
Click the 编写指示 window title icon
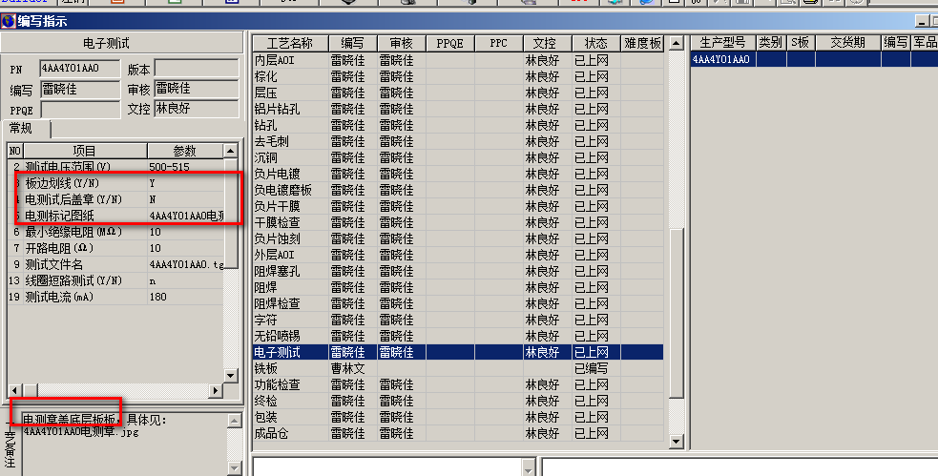8,21
